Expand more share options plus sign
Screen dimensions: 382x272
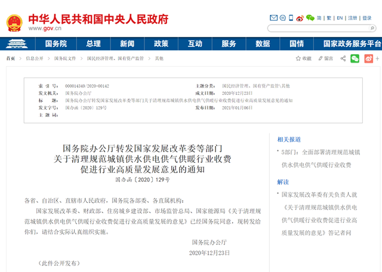tap(377, 58)
